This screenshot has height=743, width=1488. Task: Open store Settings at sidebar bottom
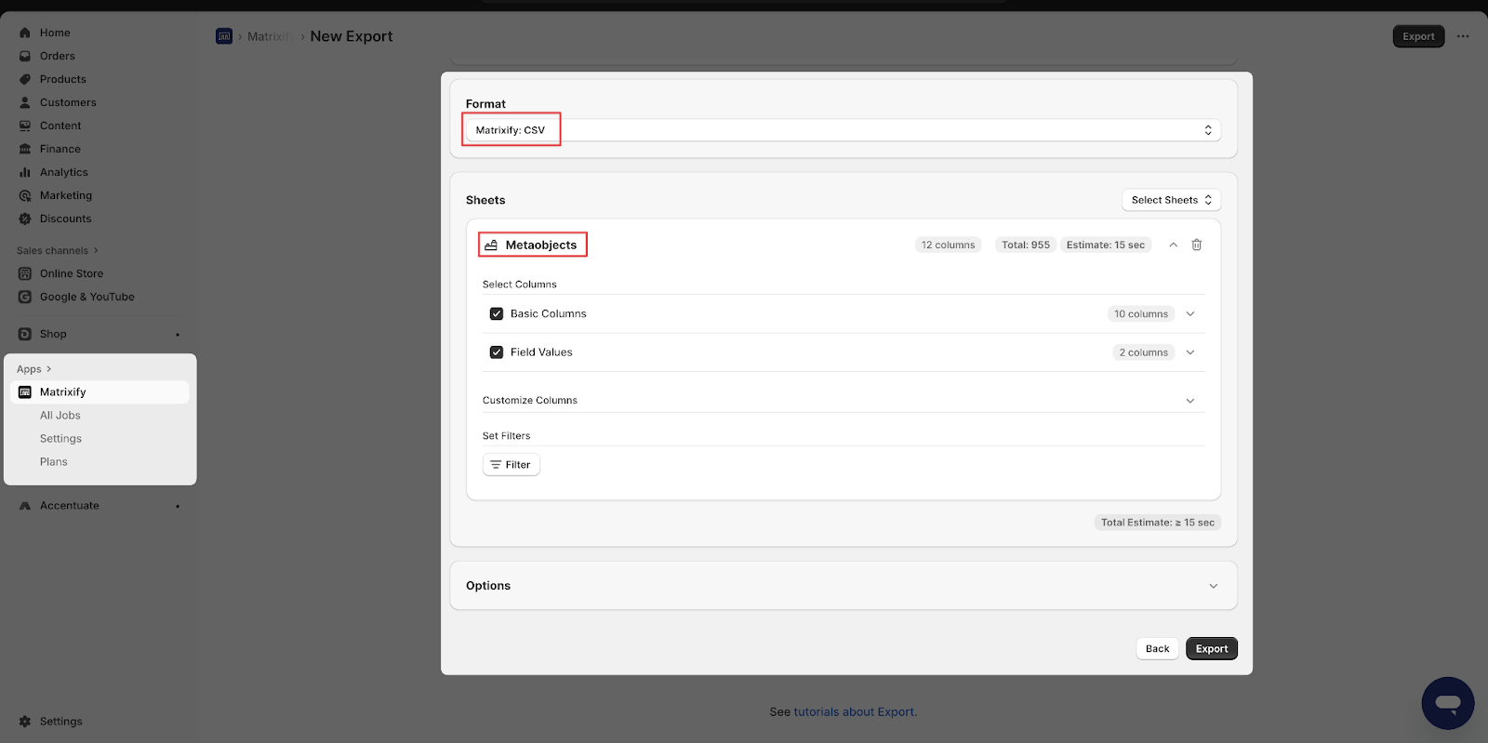click(x=60, y=722)
